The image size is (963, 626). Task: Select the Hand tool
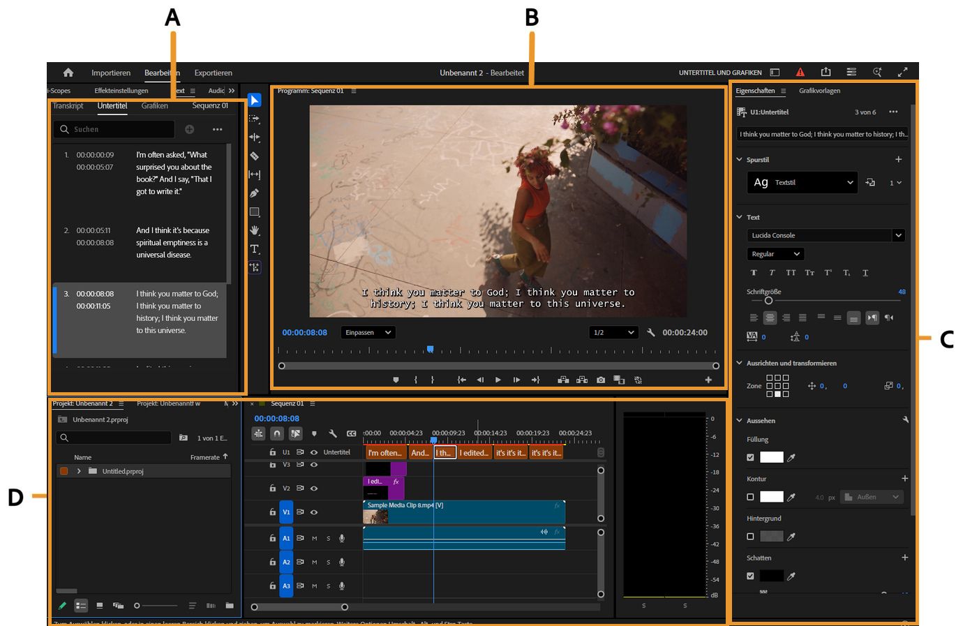click(254, 230)
